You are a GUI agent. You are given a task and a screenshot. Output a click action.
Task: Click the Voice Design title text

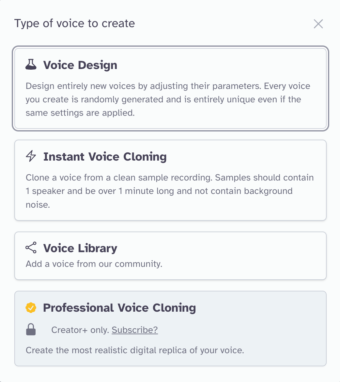(x=80, y=65)
